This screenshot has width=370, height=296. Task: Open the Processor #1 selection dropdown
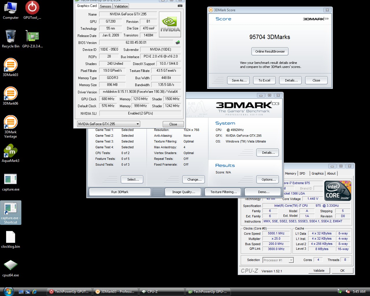[x=278, y=260]
